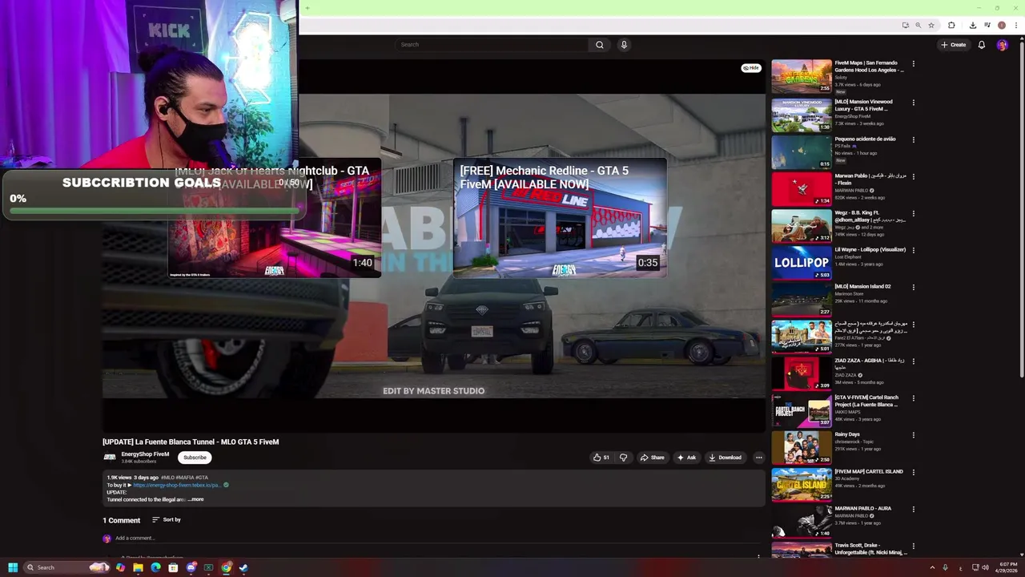Activate voice search microphone icon
1025x577 pixels.
pyautogui.click(x=624, y=45)
